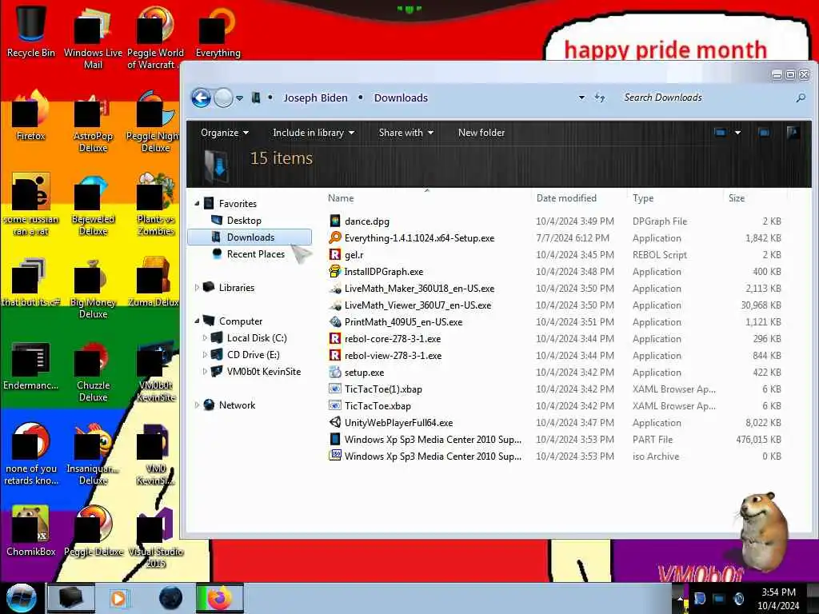Image resolution: width=819 pixels, height=614 pixels.
Task: Select the TicTacToe.xbap file name
Action: tap(378, 405)
